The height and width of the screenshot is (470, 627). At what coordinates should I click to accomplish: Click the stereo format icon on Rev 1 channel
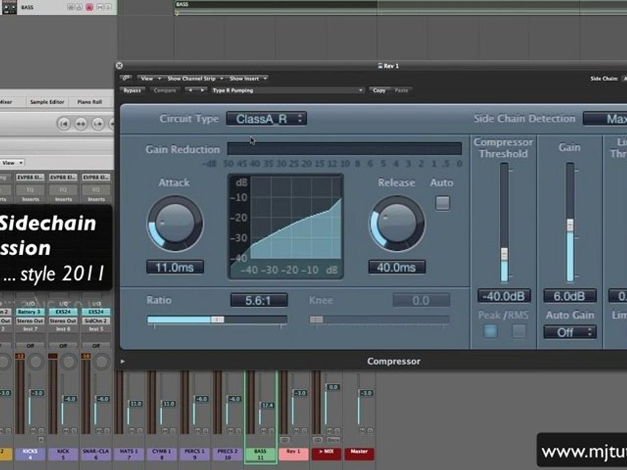(x=285, y=439)
